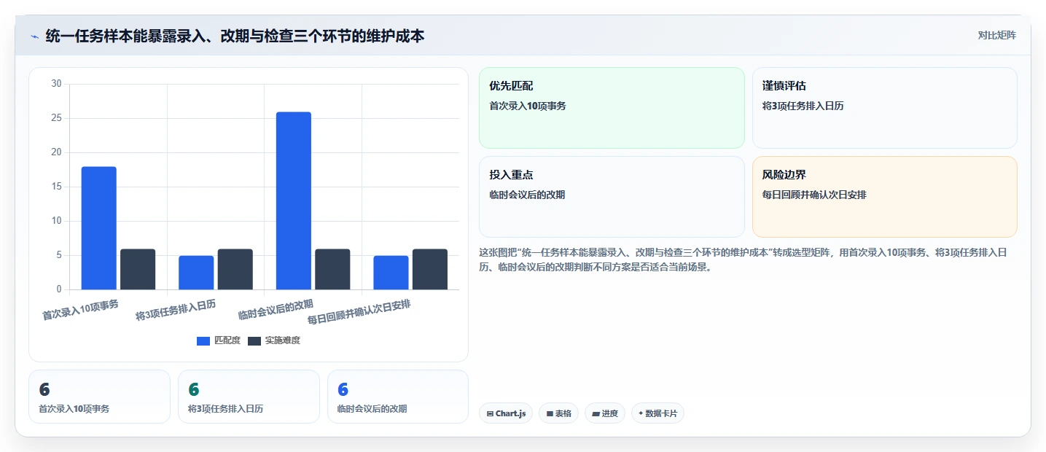Click the 数据卡片 diamond icon

(641, 413)
